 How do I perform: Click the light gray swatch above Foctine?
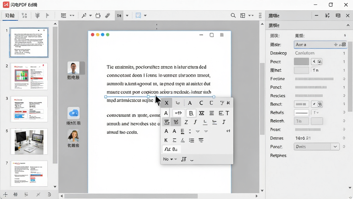[301, 70]
